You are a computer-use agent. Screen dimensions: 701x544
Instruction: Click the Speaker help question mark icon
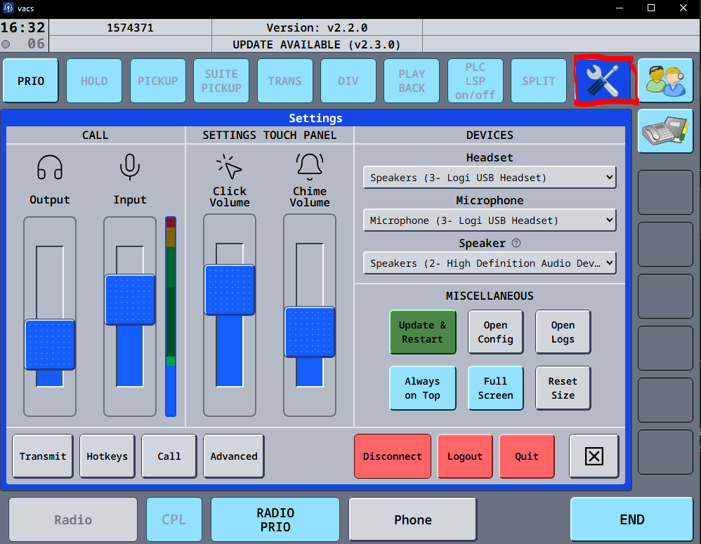point(516,243)
